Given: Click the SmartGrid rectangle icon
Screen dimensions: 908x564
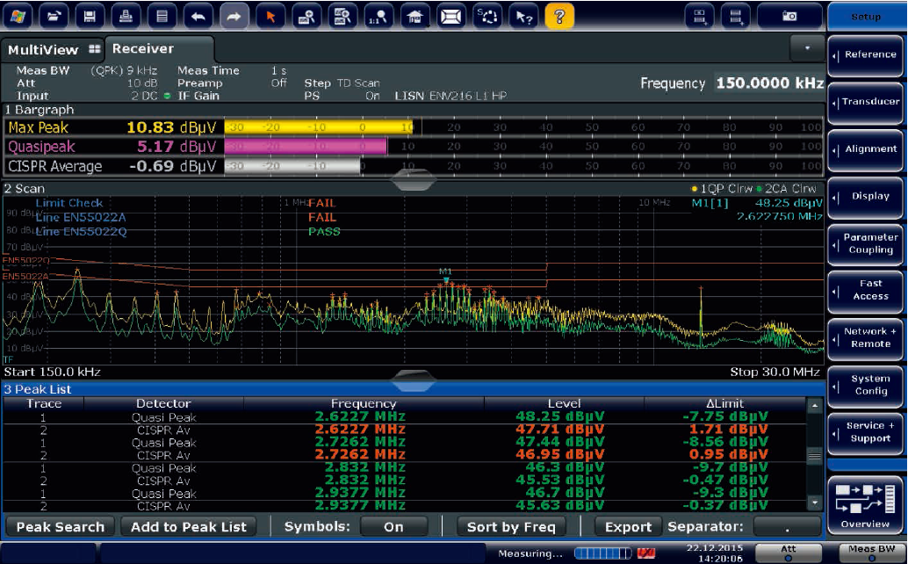Looking at the screenshot, I should coord(450,16).
